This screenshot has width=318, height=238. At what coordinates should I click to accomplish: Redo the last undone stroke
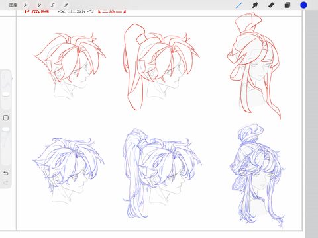[6, 182]
